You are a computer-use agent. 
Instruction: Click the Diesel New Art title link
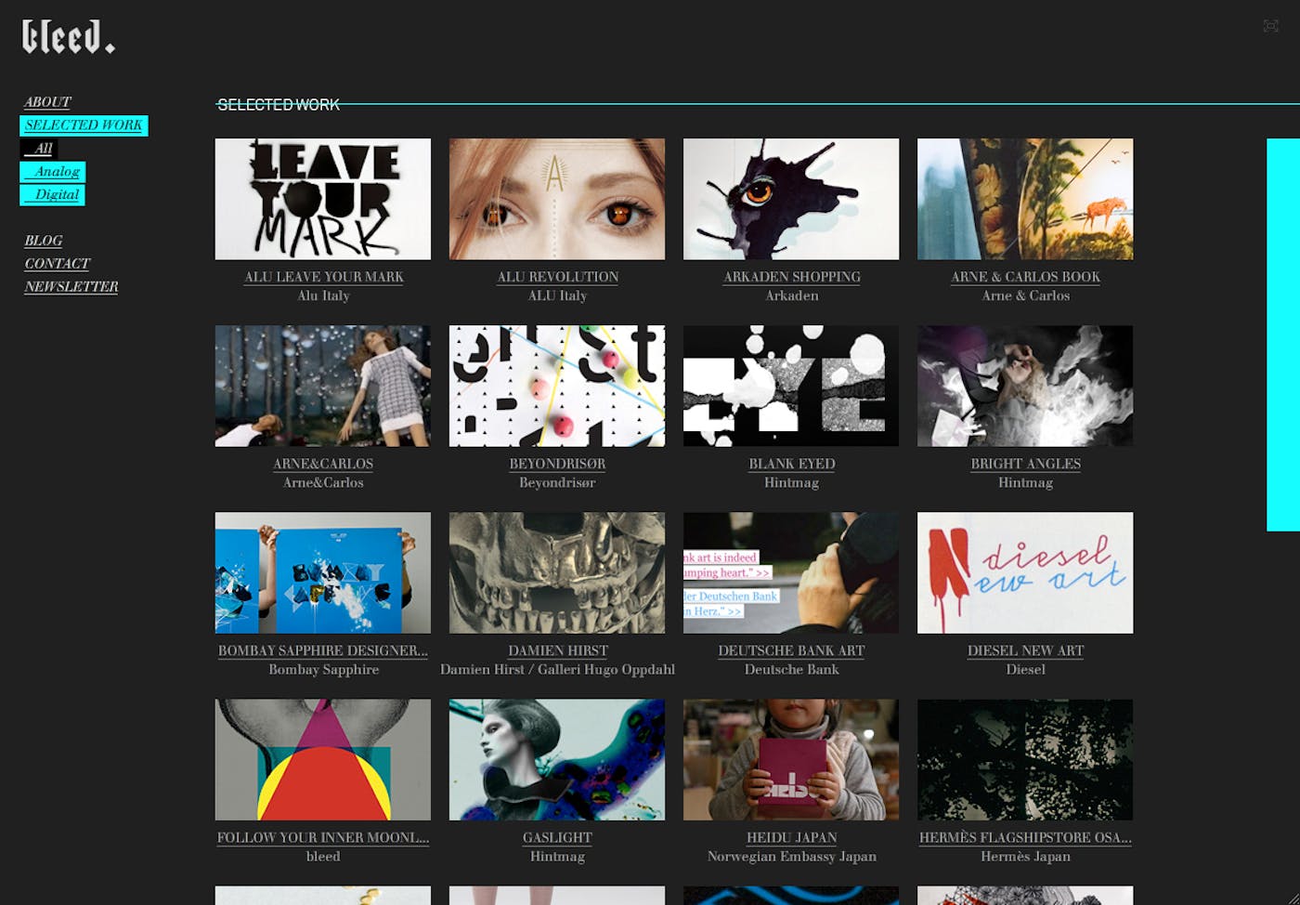(x=1025, y=650)
